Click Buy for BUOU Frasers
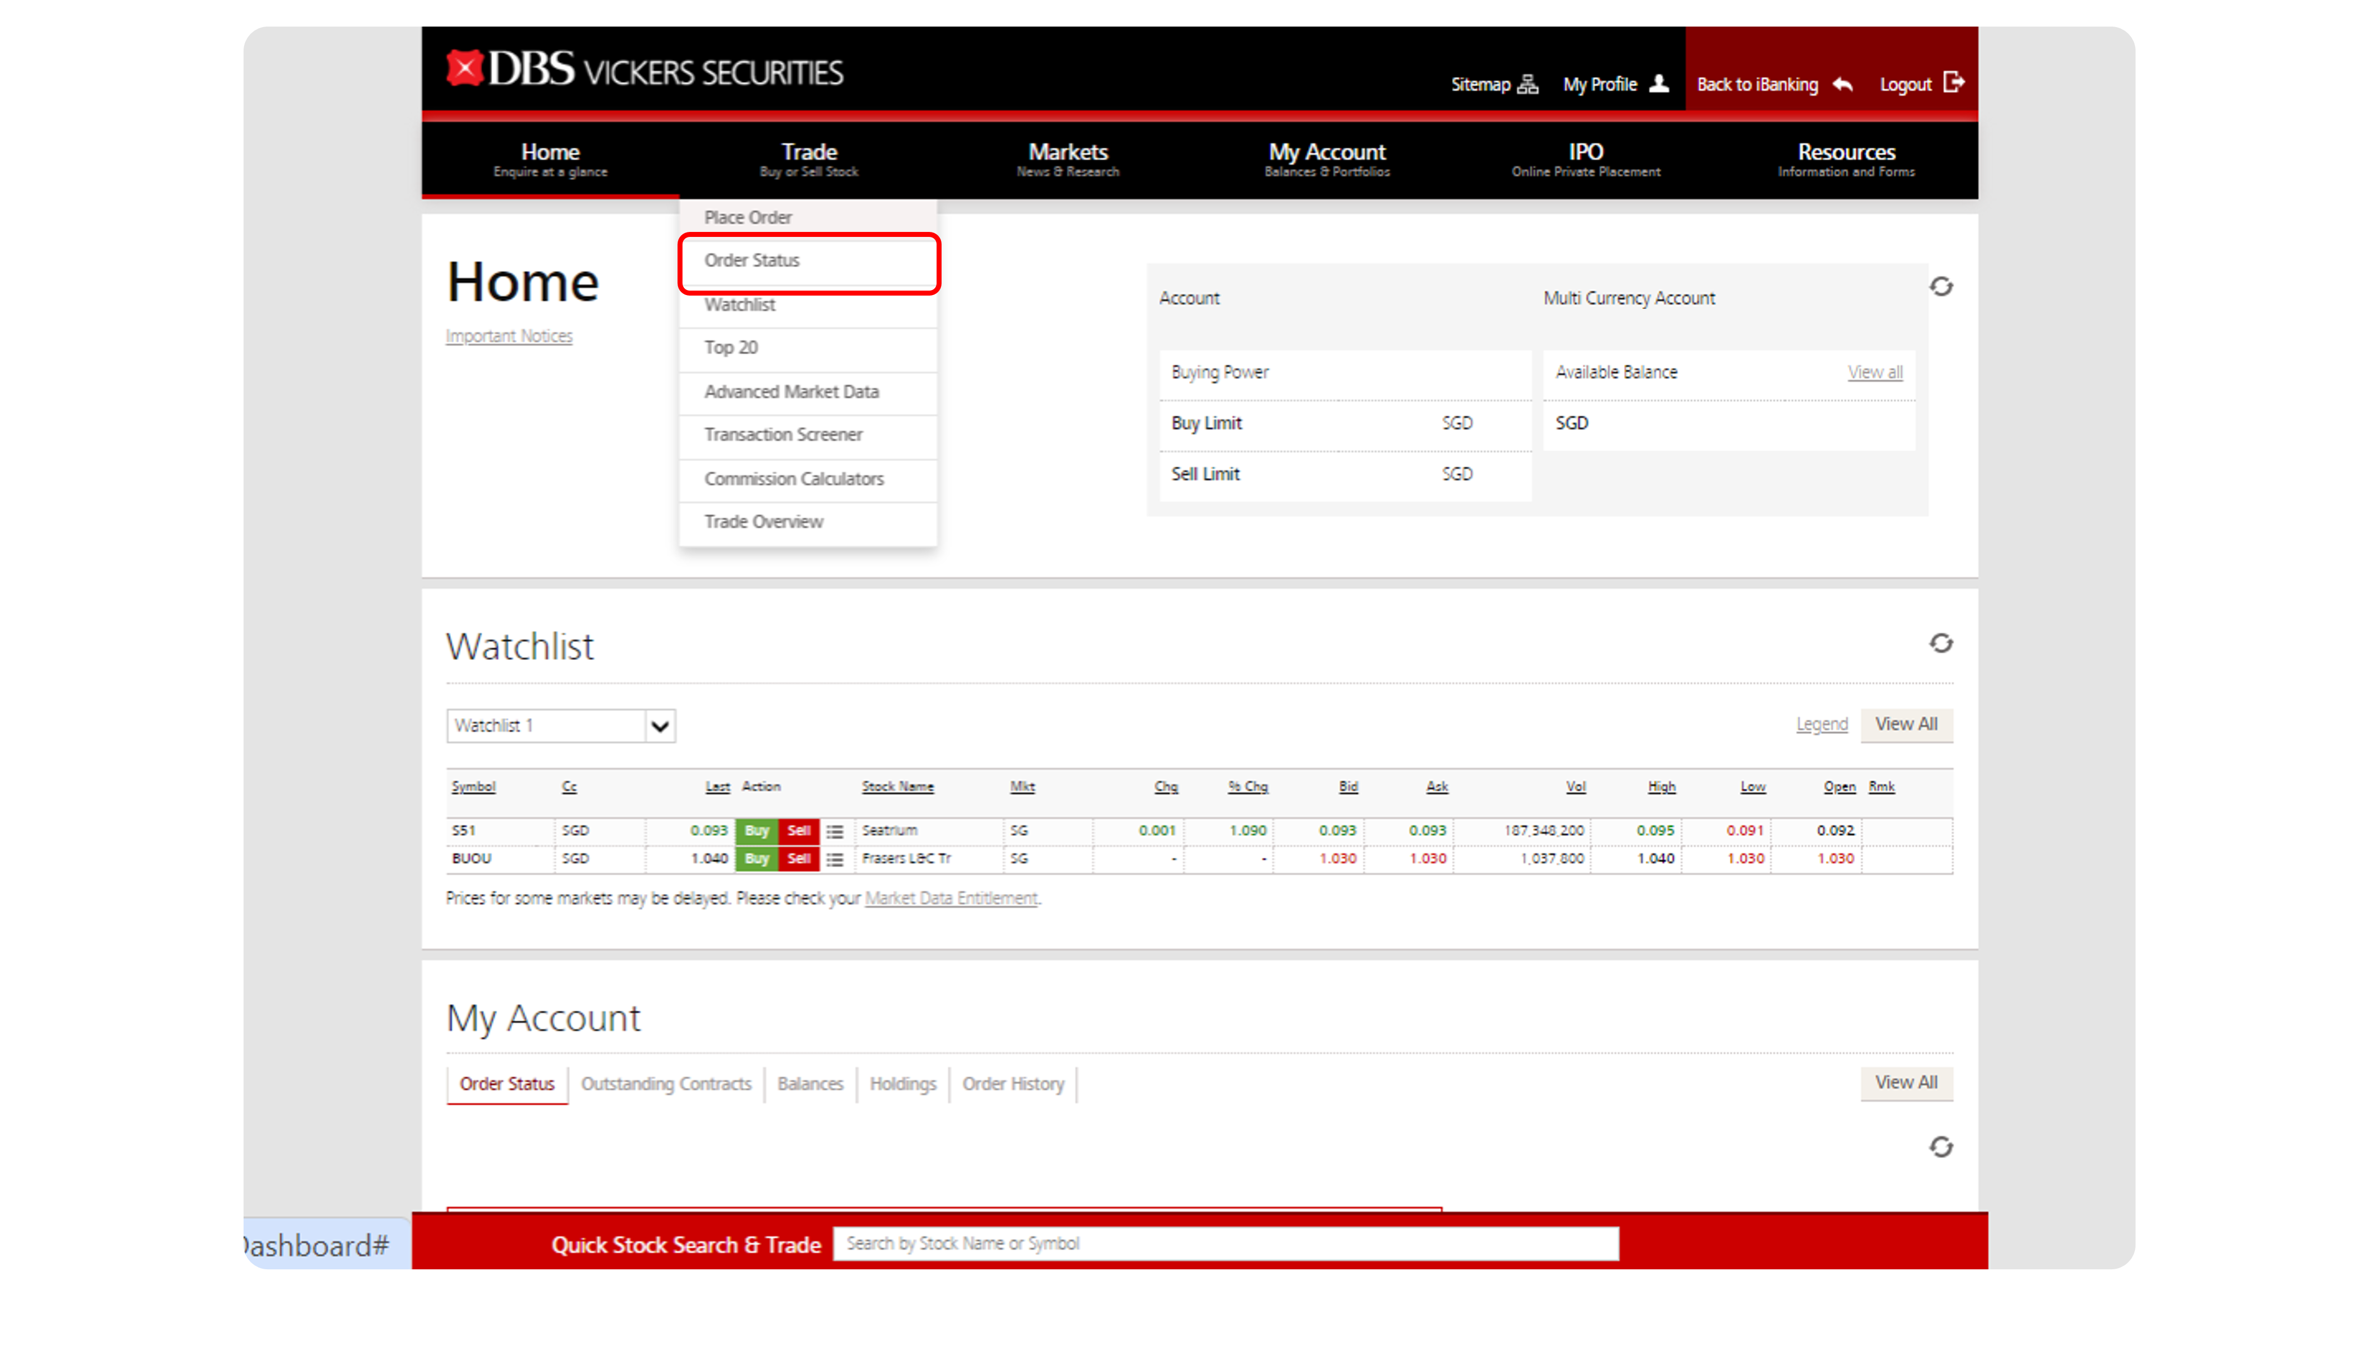 point(756,859)
